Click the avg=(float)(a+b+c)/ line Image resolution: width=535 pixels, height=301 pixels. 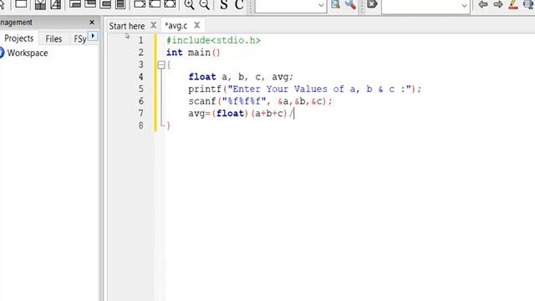pos(241,114)
